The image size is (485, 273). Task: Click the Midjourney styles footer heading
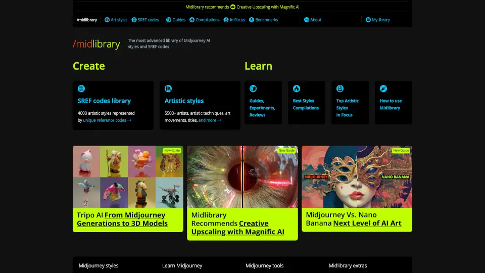(x=99, y=265)
